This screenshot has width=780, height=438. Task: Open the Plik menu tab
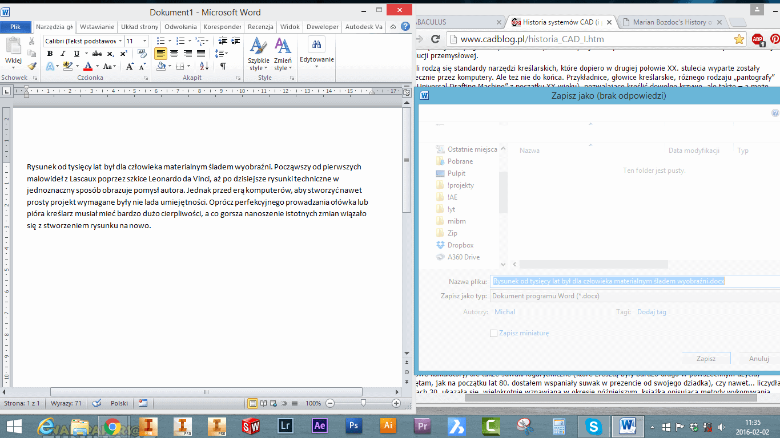pyautogui.click(x=15, y=27)
